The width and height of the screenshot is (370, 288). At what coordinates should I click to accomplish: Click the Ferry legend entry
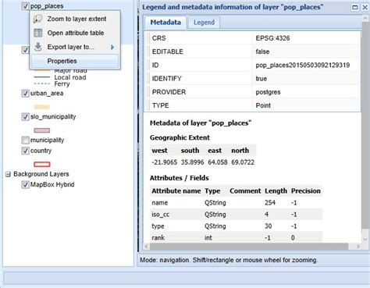coord(62,84)
